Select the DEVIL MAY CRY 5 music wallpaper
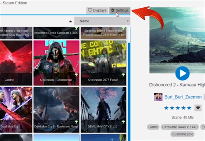Viewport: 205px width, 141px height. [104, 110]
